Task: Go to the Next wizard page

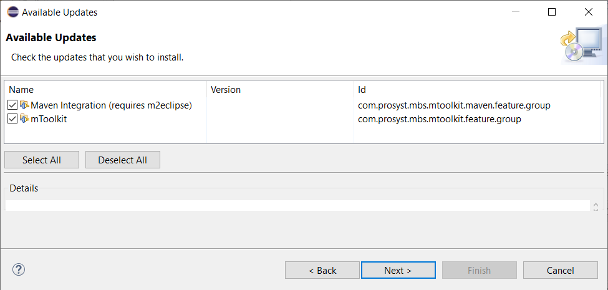Action: (x=398, y=270)
